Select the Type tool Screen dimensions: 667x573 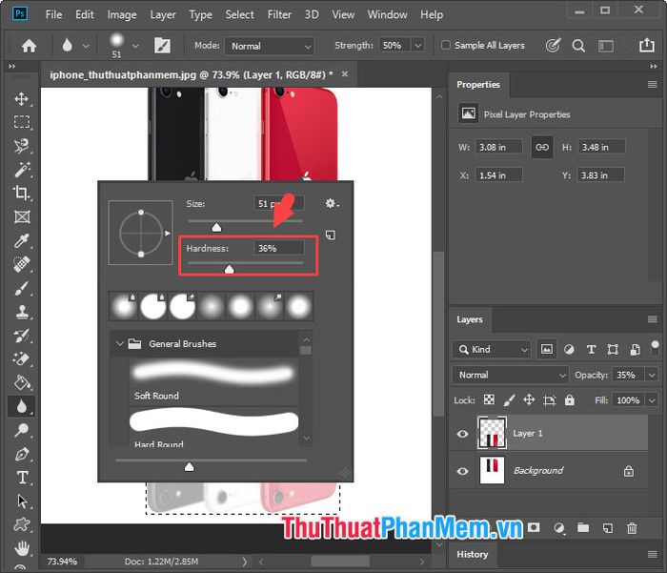click(21, 478)
